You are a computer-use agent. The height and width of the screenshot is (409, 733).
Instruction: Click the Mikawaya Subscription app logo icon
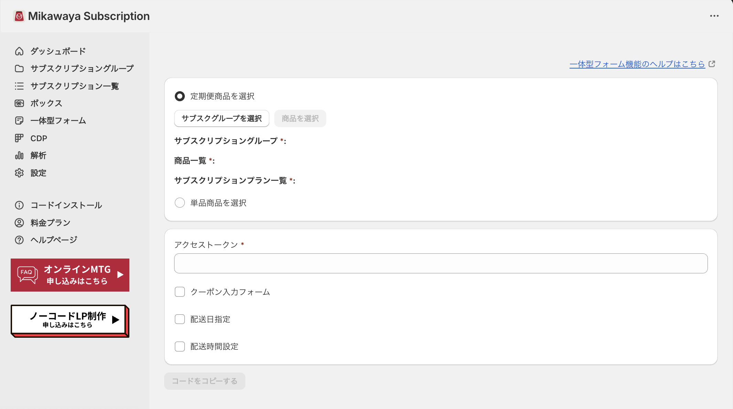(19, 16)
